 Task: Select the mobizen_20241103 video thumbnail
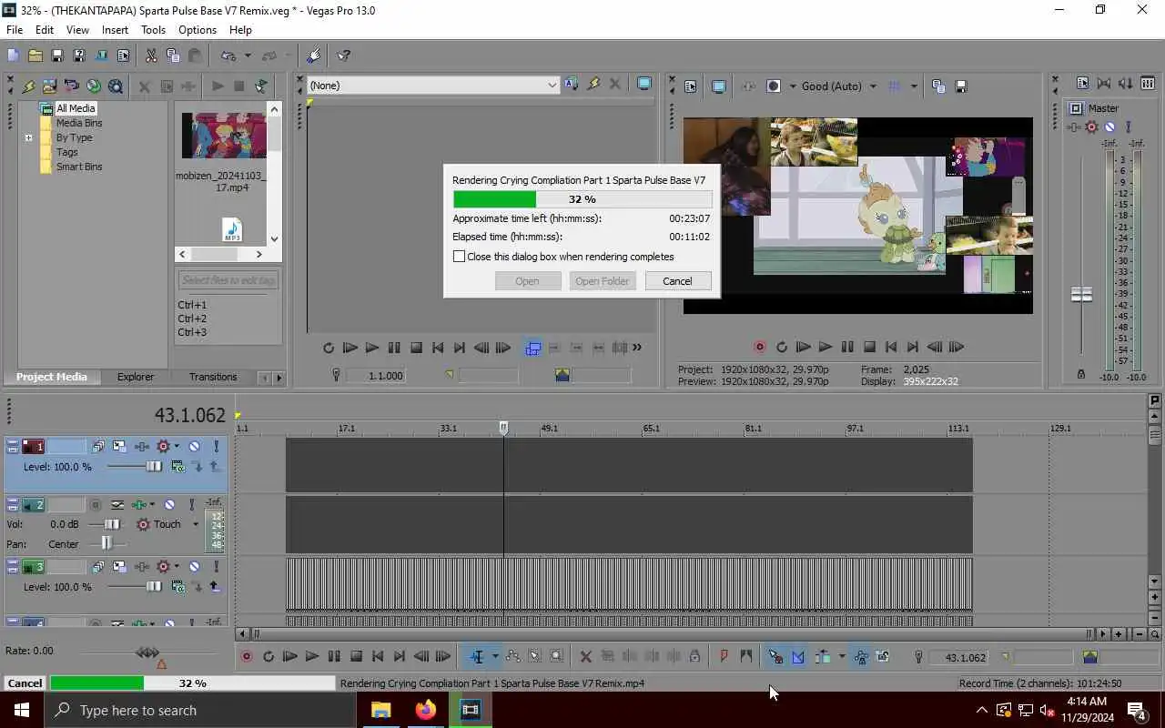(224, 136)
